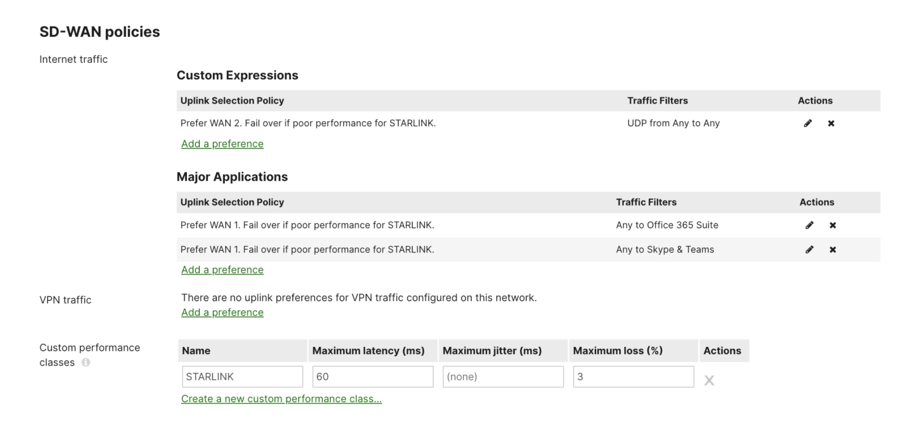Add a preference for VPN traffic
Image resolution: width=922 pixels, height=422 pixels.
pos(222,312)
